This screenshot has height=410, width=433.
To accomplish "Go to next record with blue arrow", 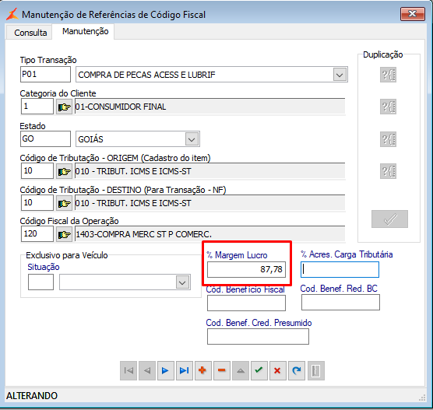I will pyautogui.click(x=165, y=370).
